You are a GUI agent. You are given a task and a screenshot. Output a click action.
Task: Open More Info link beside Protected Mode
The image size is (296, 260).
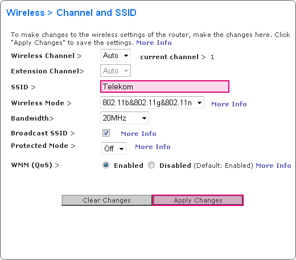(153, 147)
